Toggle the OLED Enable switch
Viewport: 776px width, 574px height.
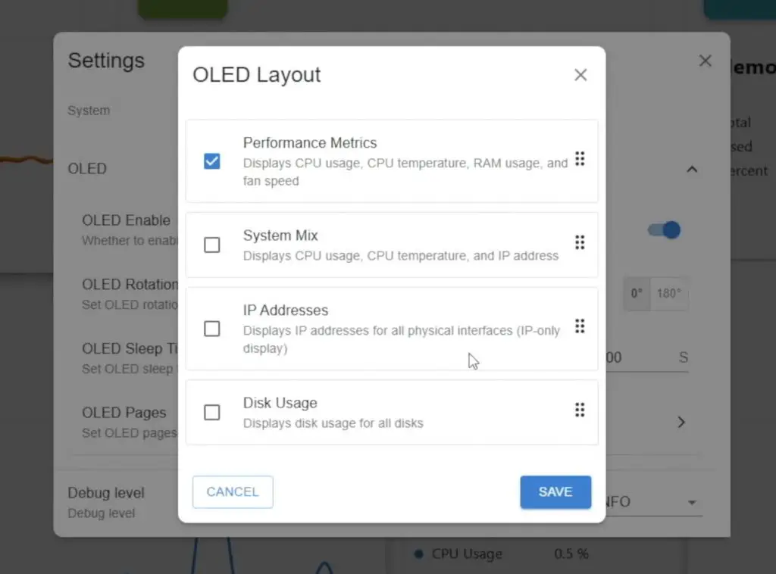[663, 230]
